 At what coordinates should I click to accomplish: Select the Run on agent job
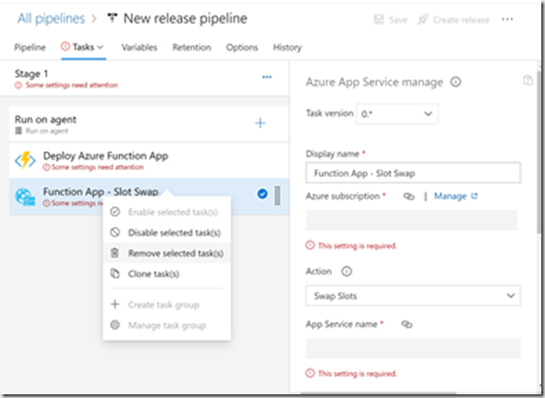tap(149, 124)
